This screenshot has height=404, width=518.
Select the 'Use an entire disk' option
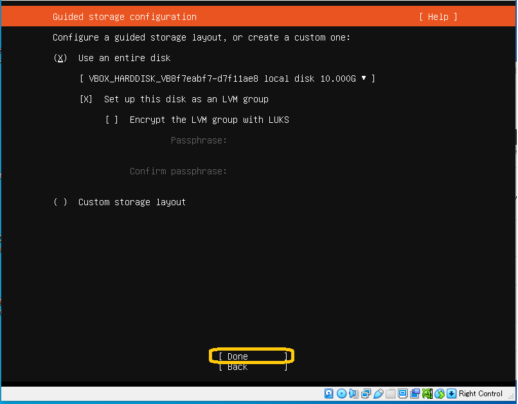pos(60,58)
